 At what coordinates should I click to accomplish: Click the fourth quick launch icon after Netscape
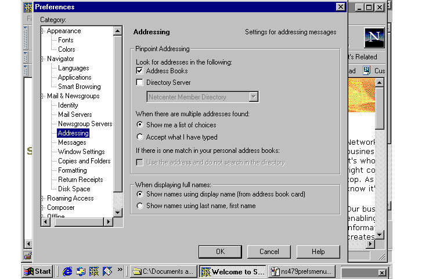pos(107,271)
